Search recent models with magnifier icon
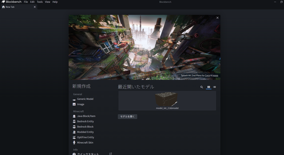Screen dimensions: 284x155 (202, 87)
